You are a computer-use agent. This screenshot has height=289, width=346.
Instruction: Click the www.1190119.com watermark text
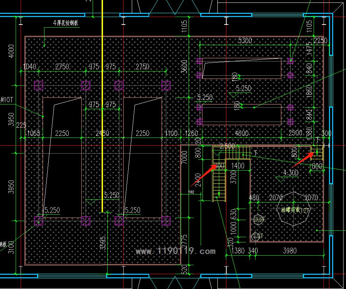click(x=175, y=251)
